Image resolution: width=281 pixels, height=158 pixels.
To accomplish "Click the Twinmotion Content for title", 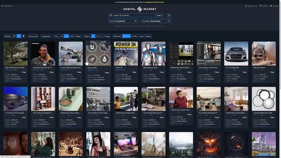I will click(208, 68).
